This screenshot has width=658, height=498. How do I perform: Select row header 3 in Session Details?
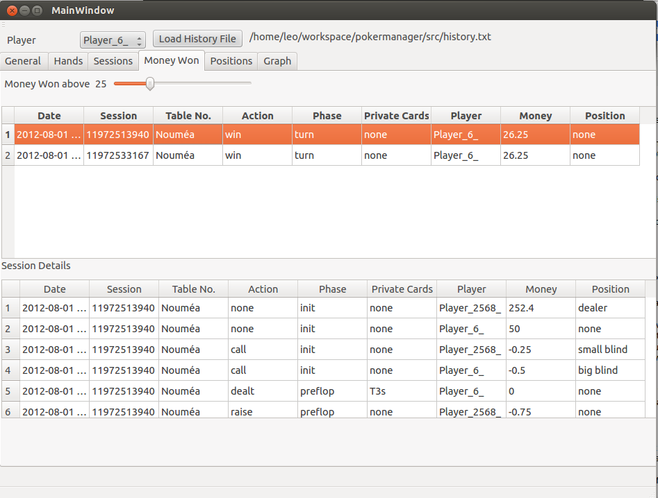click(x=11, y=350)
